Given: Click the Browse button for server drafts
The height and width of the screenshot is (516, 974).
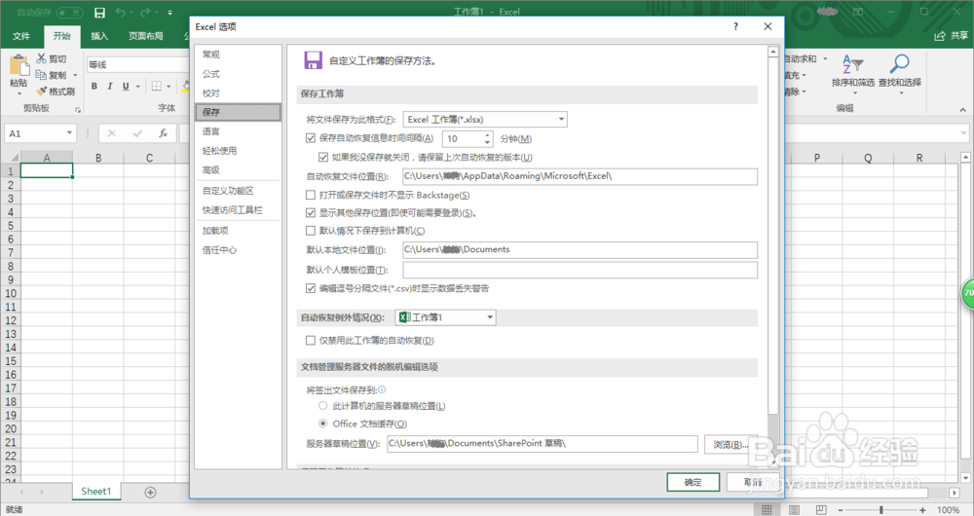Looking at the screenshot, I should click(730, 444).
